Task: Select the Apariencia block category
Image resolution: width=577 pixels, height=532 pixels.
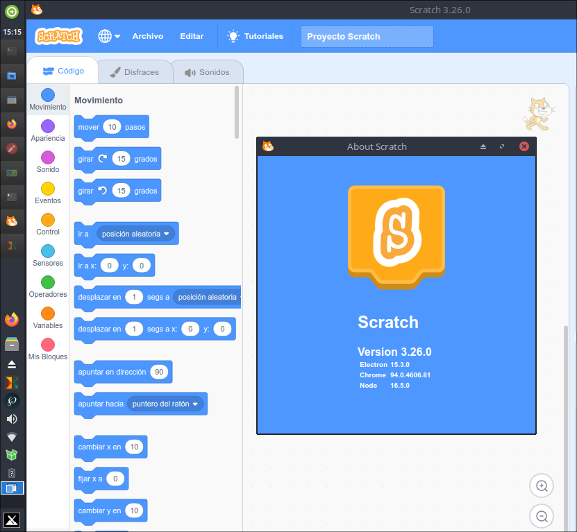Action: point(48,131)
